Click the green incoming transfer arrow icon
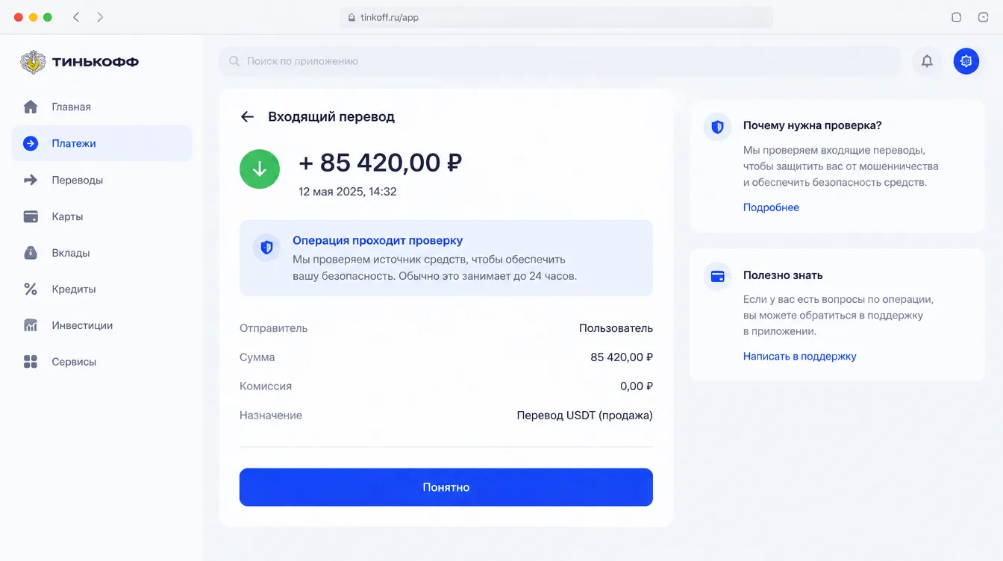 pyautogui.click(x=260, y=169)
